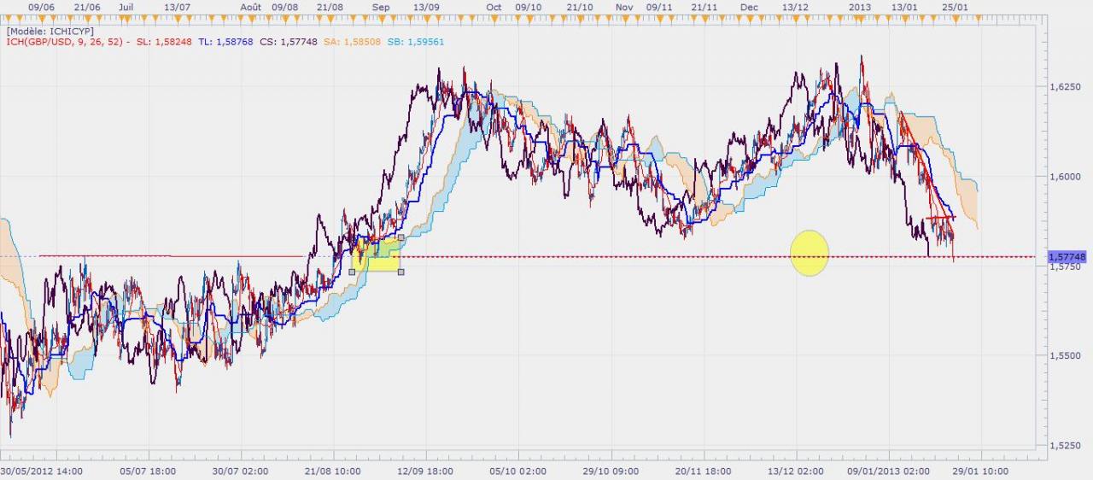The width and height of the screenshot is (1093, 480).
Task: Click the 13/12 date on top axis
Action: click(795, 6)
